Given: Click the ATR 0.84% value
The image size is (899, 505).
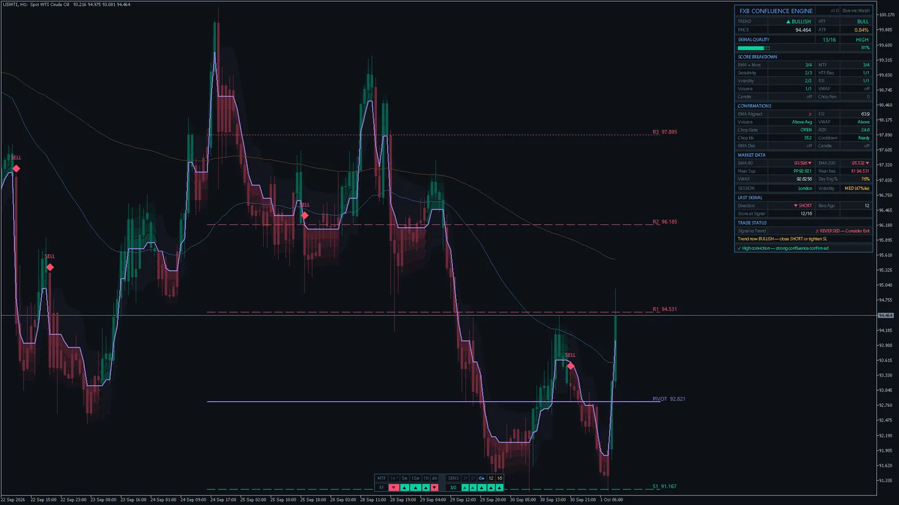Looking at the screenshot, I should [861, 30].
